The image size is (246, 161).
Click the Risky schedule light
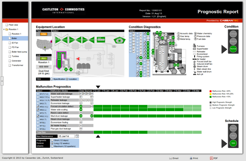[x=233, y=128]
